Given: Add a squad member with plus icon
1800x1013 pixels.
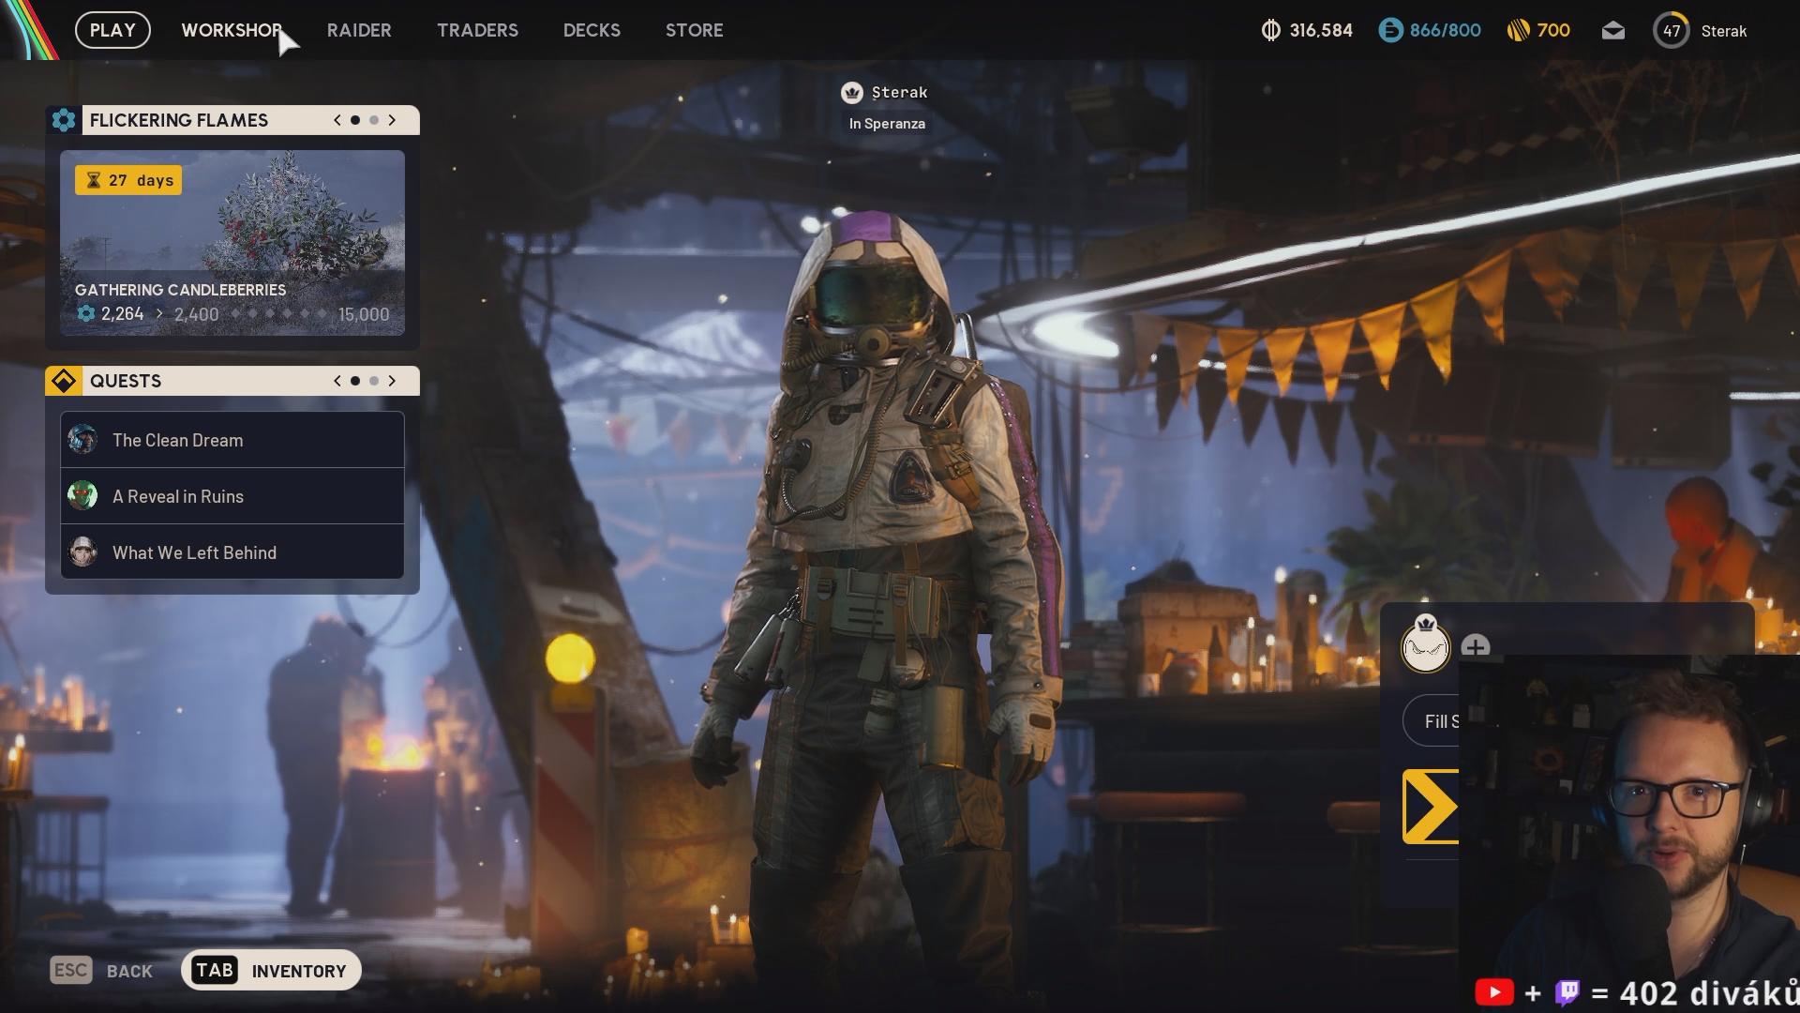Looking at the screenshot, I should tap(1475, 647).
